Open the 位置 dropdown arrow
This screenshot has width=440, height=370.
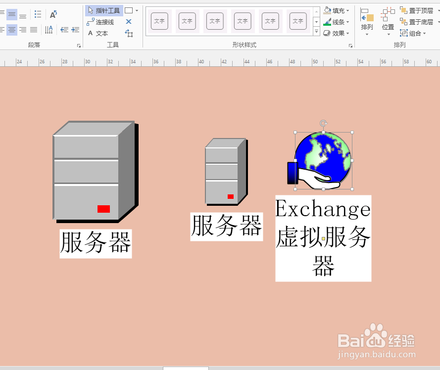389,35
